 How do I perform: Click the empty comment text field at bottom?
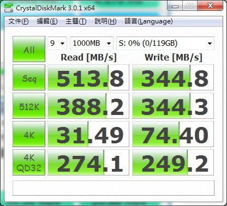click(113, 188)
